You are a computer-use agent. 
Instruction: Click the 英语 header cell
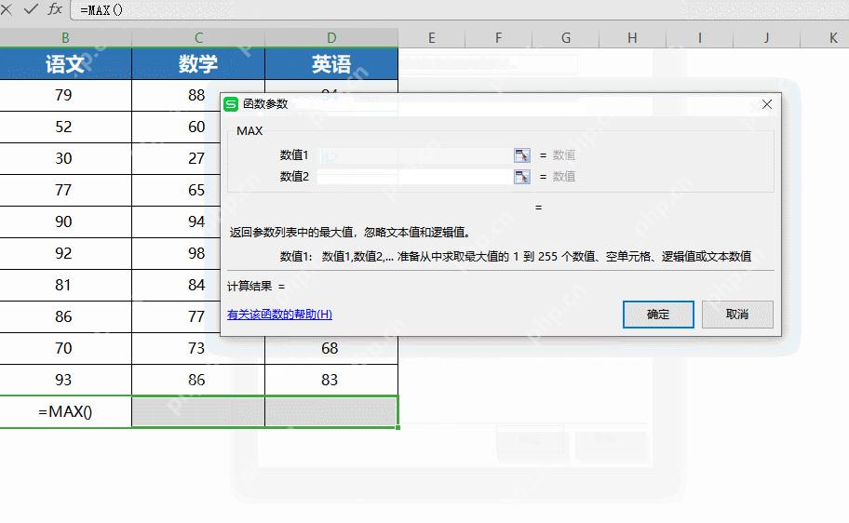pyautogui.click(x=331, y=64)
